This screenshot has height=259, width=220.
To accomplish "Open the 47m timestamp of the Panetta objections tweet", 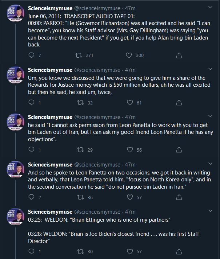I will click(130, 117).
